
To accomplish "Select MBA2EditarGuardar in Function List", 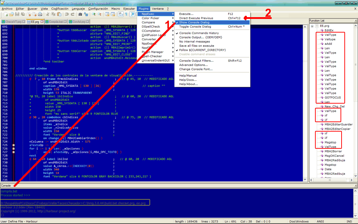I will (338, 124).
